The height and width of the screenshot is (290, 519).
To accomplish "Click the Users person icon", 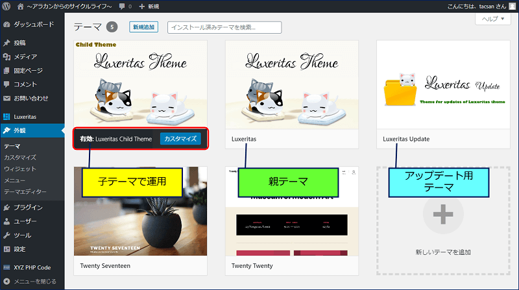I will point(6,221).
